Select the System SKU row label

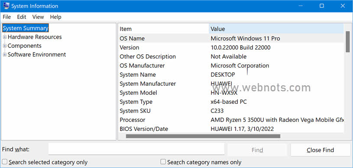coord(135,111)
